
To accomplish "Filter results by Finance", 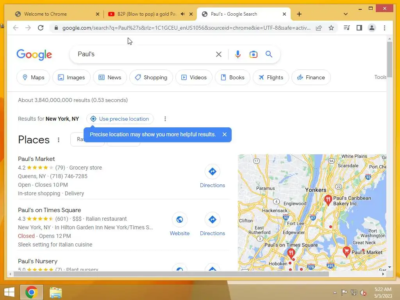I will (x=311, y=77).
